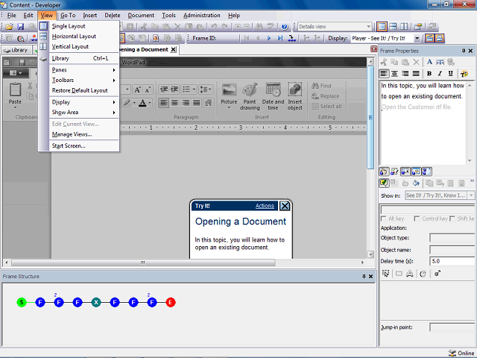The width and height of the screenshot is (477, 358).
Task: Switch to the Library tab
Action: 16,50
